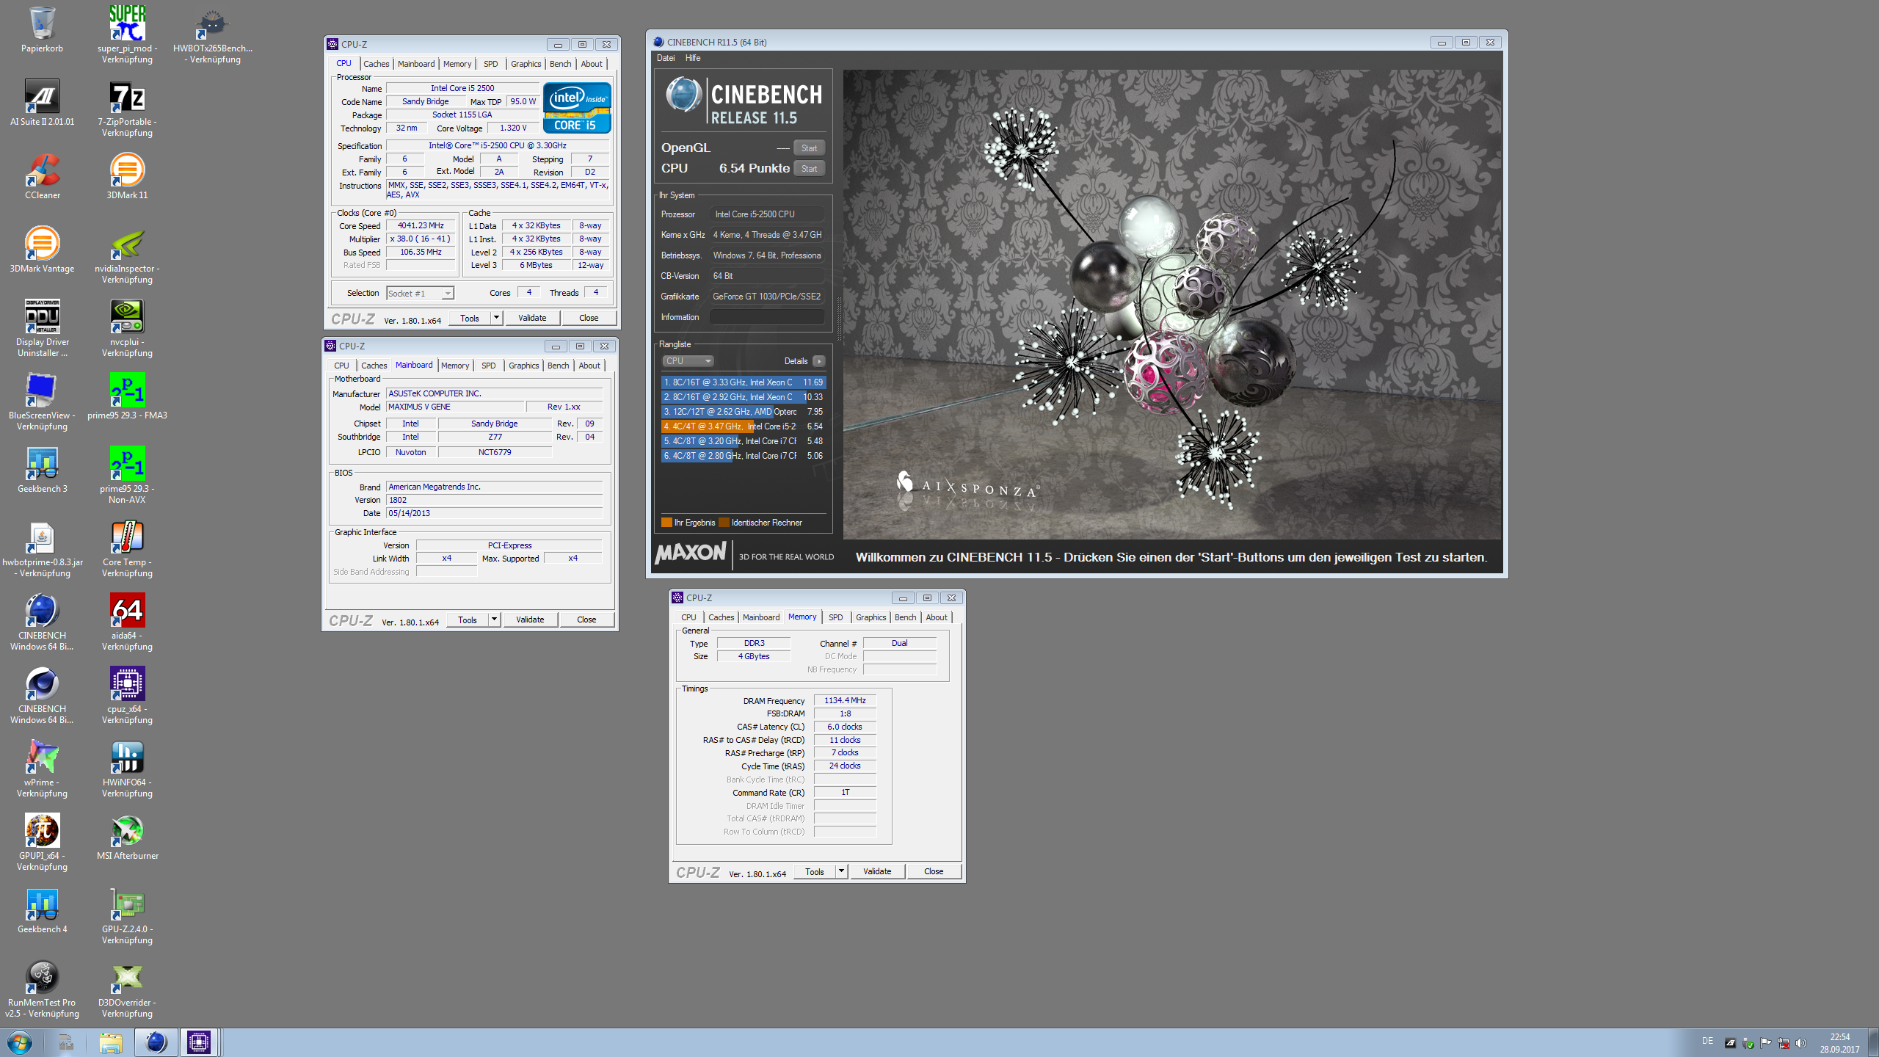Open the Papierkorb recycle bin icon

click(42, 29)
